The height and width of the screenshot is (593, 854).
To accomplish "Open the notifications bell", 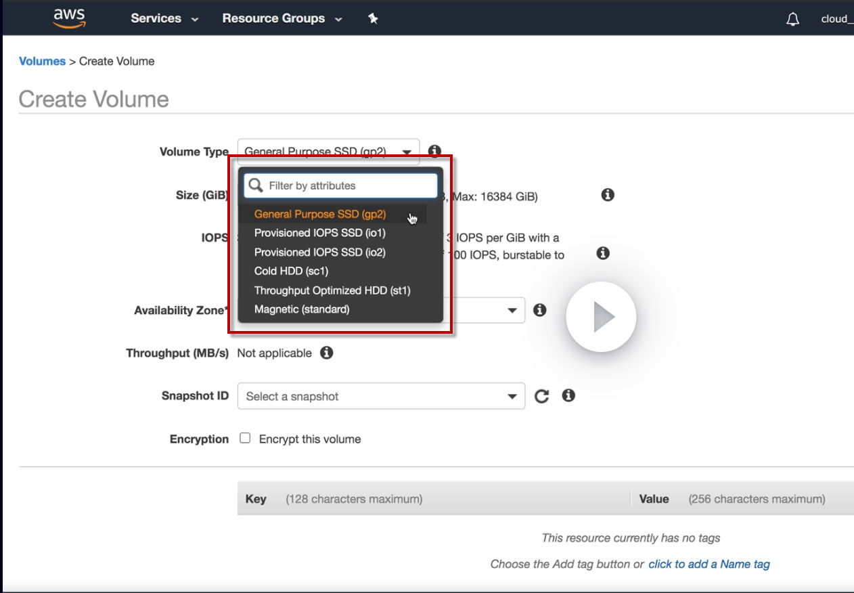I will [x=792, y=20].
